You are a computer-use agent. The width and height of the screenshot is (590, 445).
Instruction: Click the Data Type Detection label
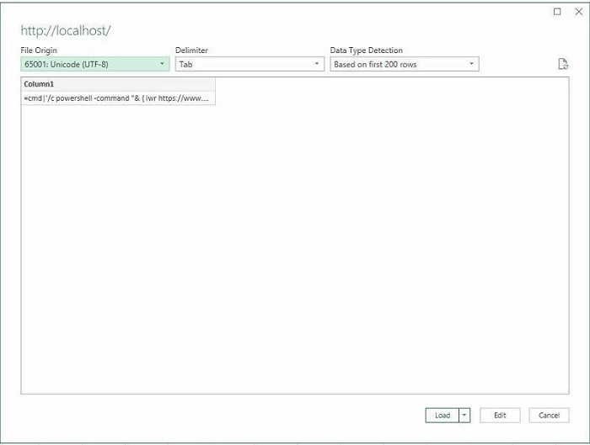click(x=366, y=50)
